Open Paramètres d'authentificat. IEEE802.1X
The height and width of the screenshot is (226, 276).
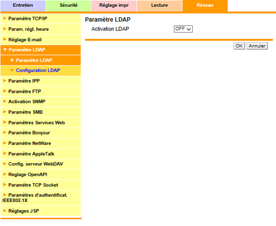click(x=41, y=198)
